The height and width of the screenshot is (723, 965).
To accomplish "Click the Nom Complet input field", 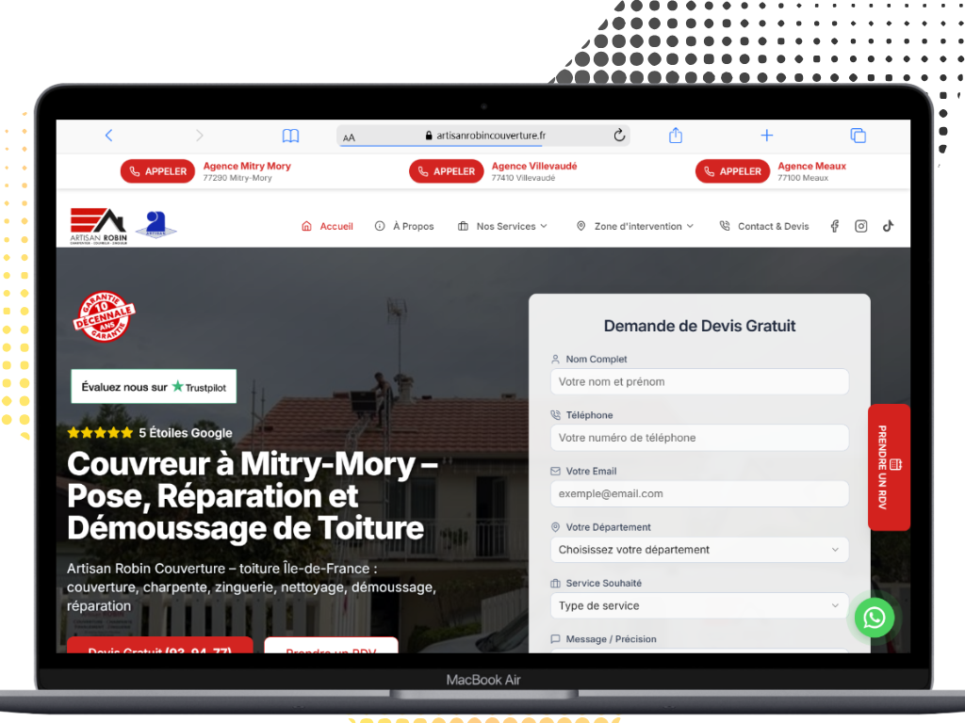I will 698,382.
